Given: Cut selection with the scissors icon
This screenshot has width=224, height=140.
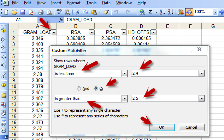Looking at the screenshot, I should click(x=77, y=12).
